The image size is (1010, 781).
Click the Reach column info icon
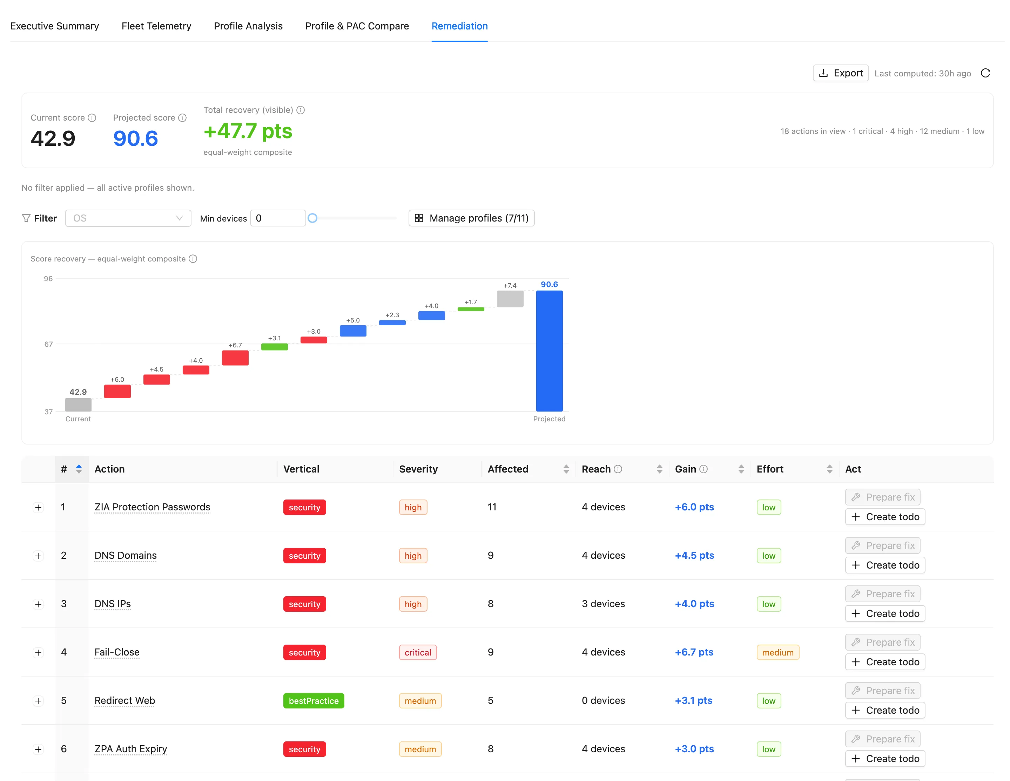pyautogui.click(x=618, y=469)
